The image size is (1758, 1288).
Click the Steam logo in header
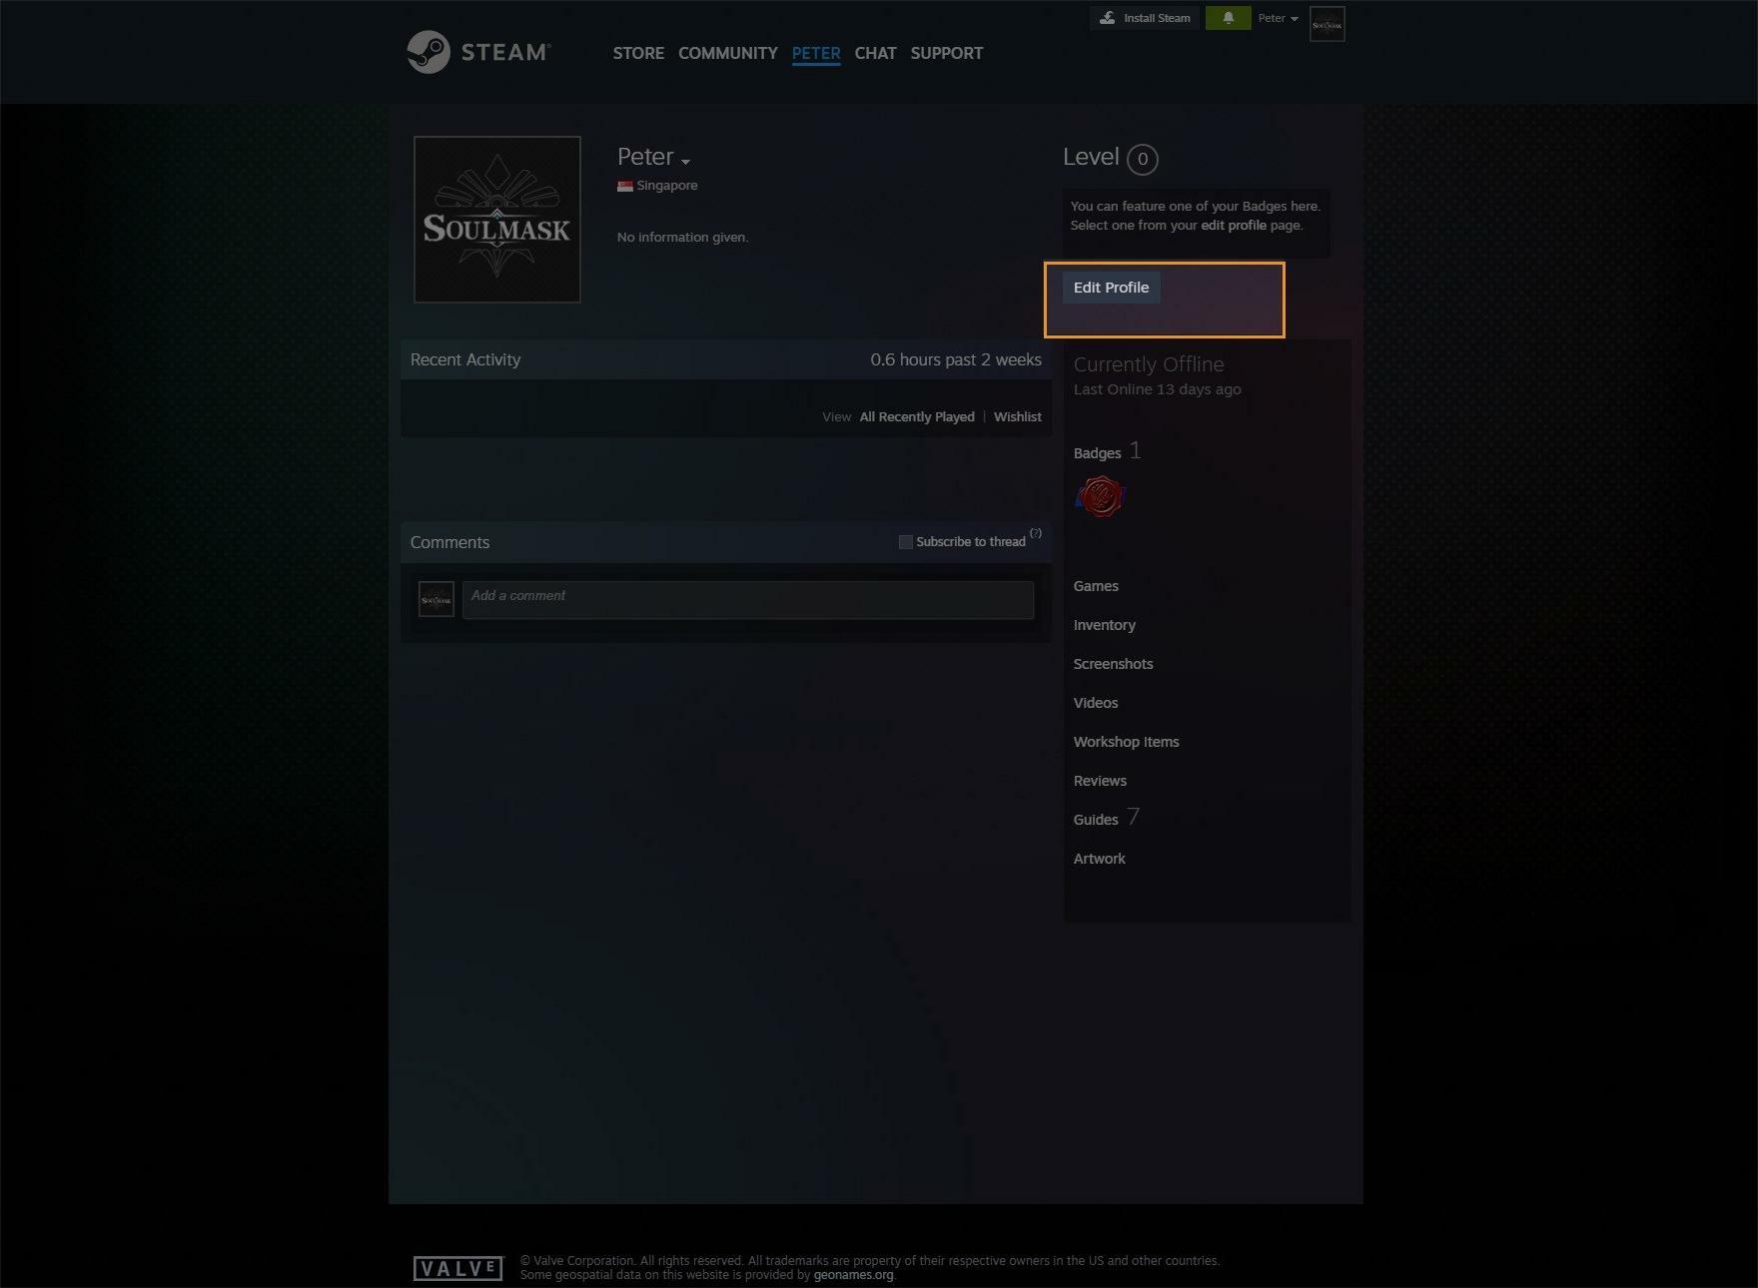(x=477, y=52)
